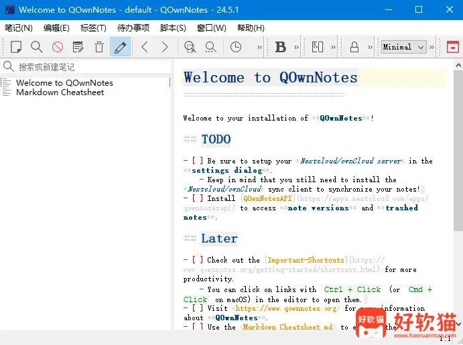Open note history clock icon
Viewport: 463px width, 345px height.
coord(236,47)
